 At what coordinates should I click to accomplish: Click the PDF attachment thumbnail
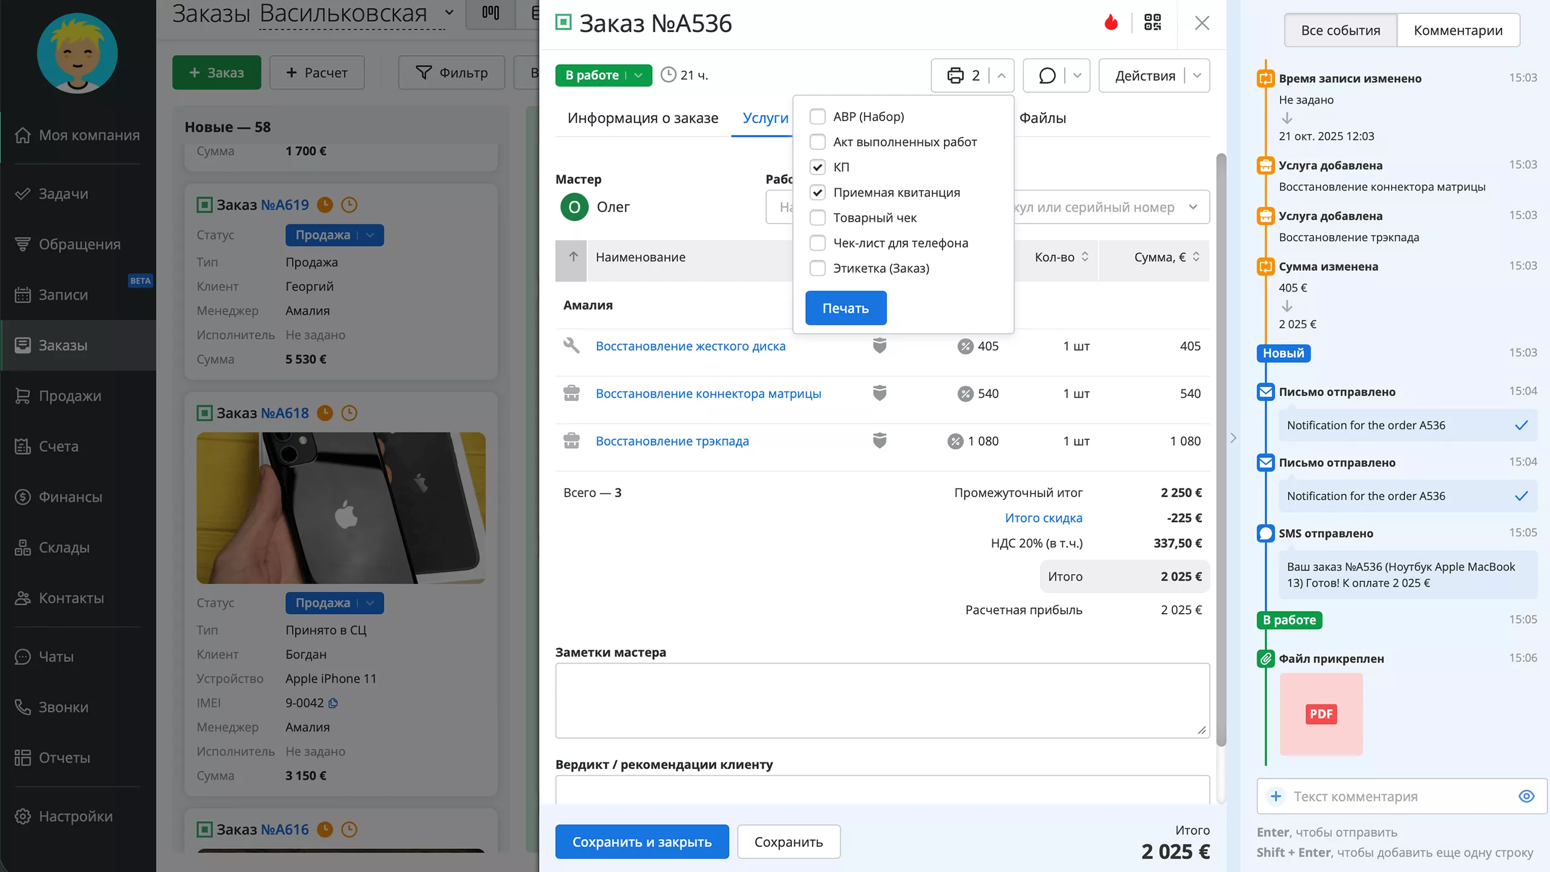[x=1321, y=714]
